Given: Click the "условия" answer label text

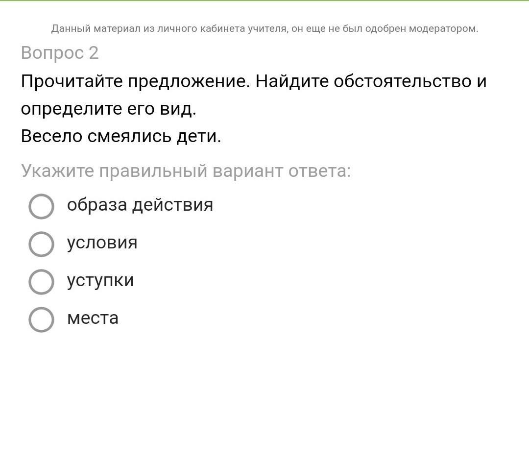Looking at the screenshot, I should coord(102,243).
